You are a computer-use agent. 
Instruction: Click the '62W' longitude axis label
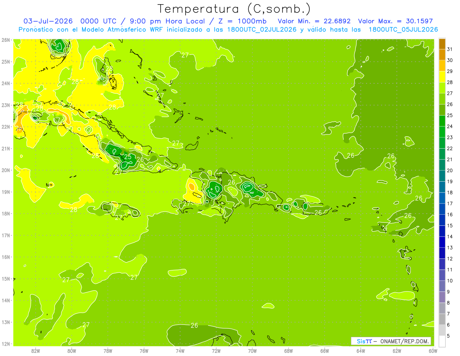pos(397,351)
